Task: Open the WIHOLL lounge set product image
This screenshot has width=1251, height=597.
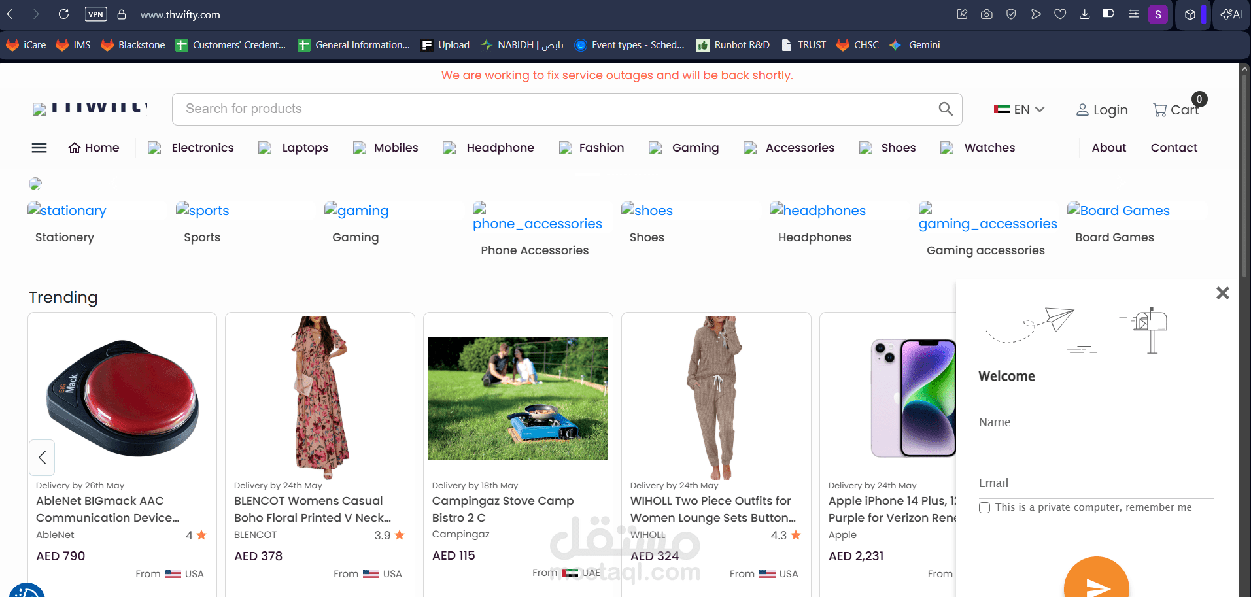Action: coord(716,398)
